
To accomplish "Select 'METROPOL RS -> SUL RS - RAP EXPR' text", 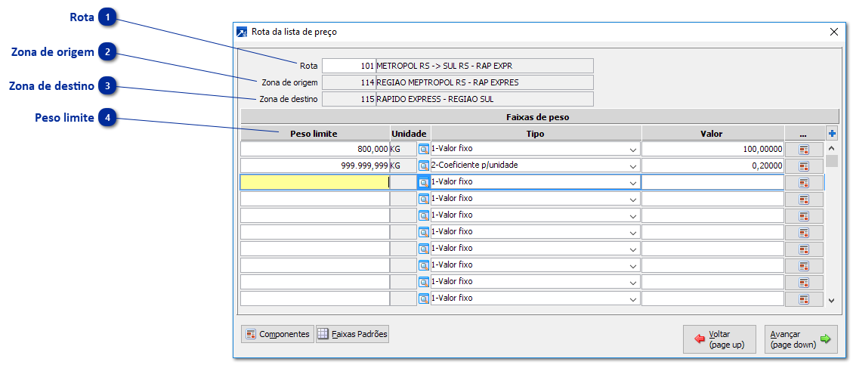I will [x=444, y=66].
